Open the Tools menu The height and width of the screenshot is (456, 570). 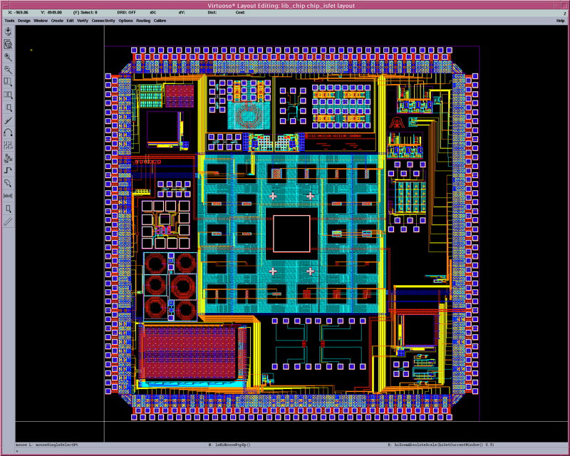[9, 21]
